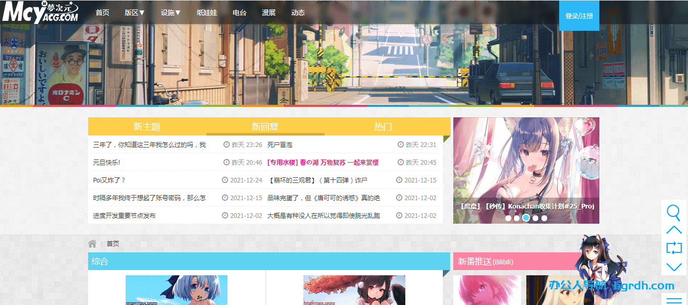Select the first carousel dot indicator

[509, 218]
